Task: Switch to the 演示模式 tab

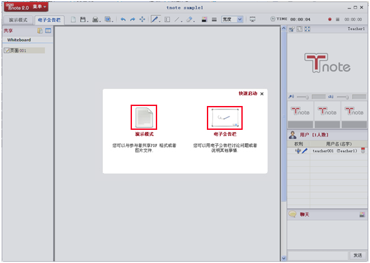Action: 18,20
